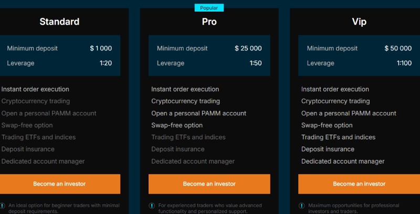Select the Vip plan heading
The width and height of the screenshot is (420, 214).
(359, 22)
